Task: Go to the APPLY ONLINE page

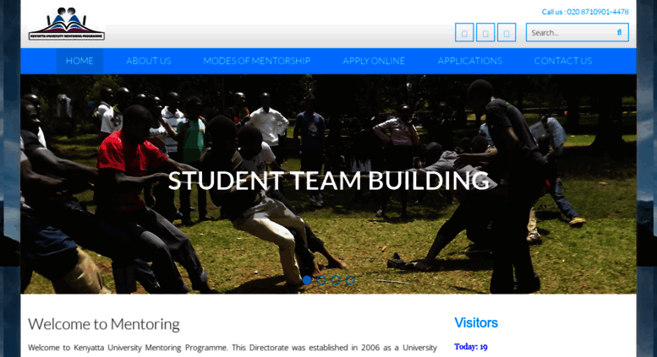Action: tap(374, 61)
